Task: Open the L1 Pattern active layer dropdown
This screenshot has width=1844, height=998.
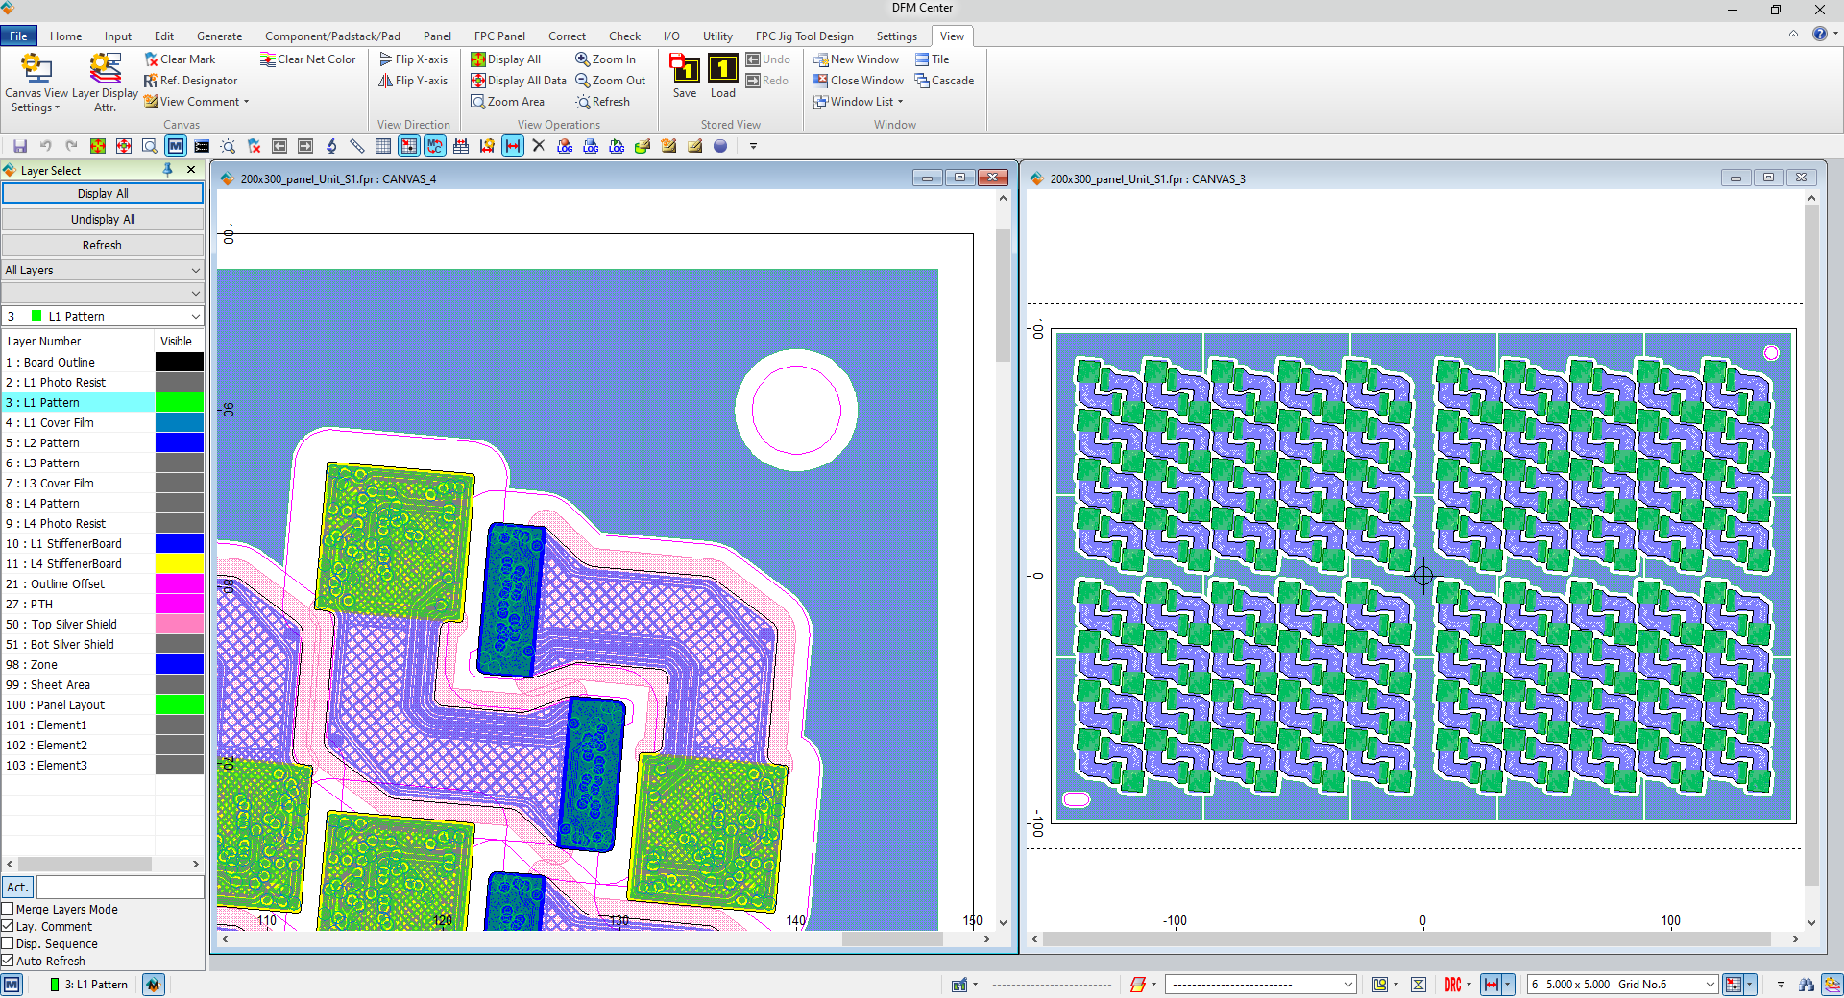Action: [103, 316]
